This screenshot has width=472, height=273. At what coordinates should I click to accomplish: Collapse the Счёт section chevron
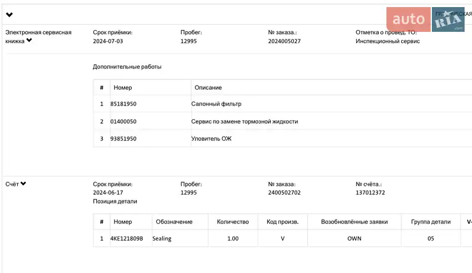tap(23, 184)
